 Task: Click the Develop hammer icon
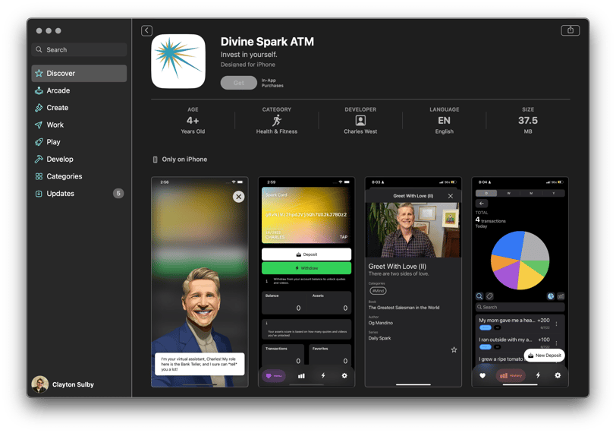[39, 160]
